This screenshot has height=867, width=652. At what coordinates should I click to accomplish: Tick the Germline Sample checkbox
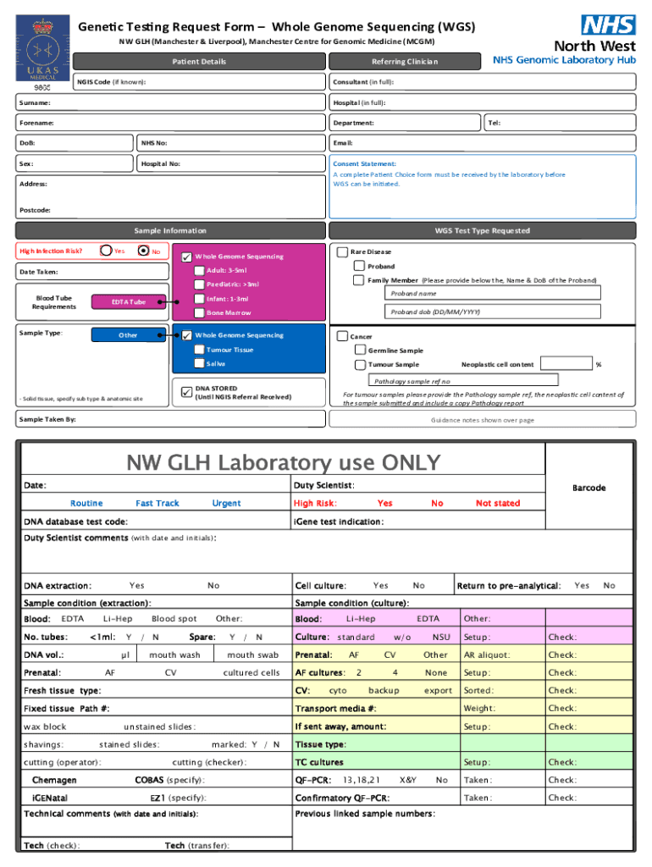360,351
